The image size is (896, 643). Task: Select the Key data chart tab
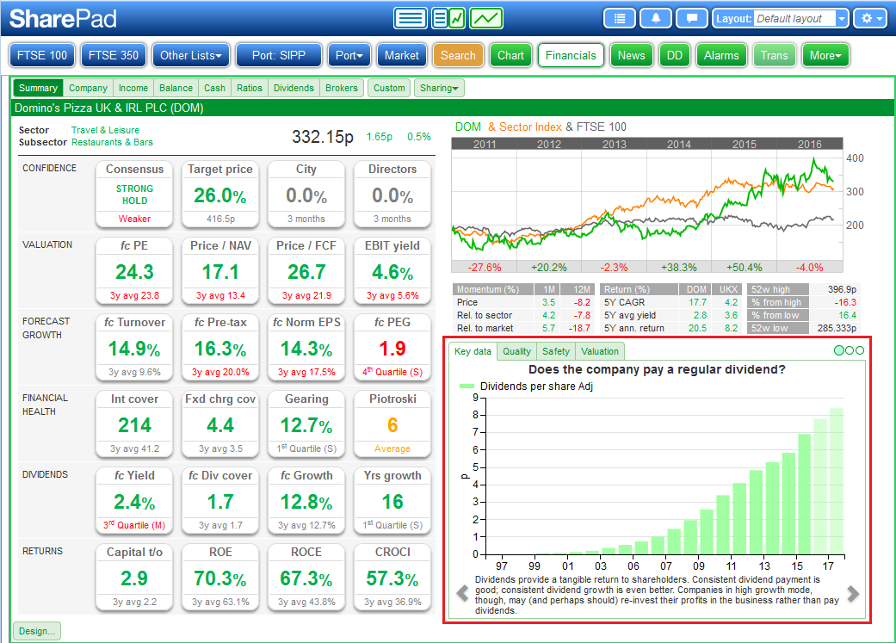(x=473, y=351)
